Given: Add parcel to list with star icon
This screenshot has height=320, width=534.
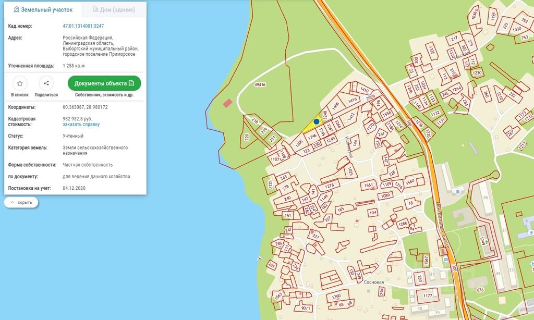Looking at the screenshot, I should [20, 83].
